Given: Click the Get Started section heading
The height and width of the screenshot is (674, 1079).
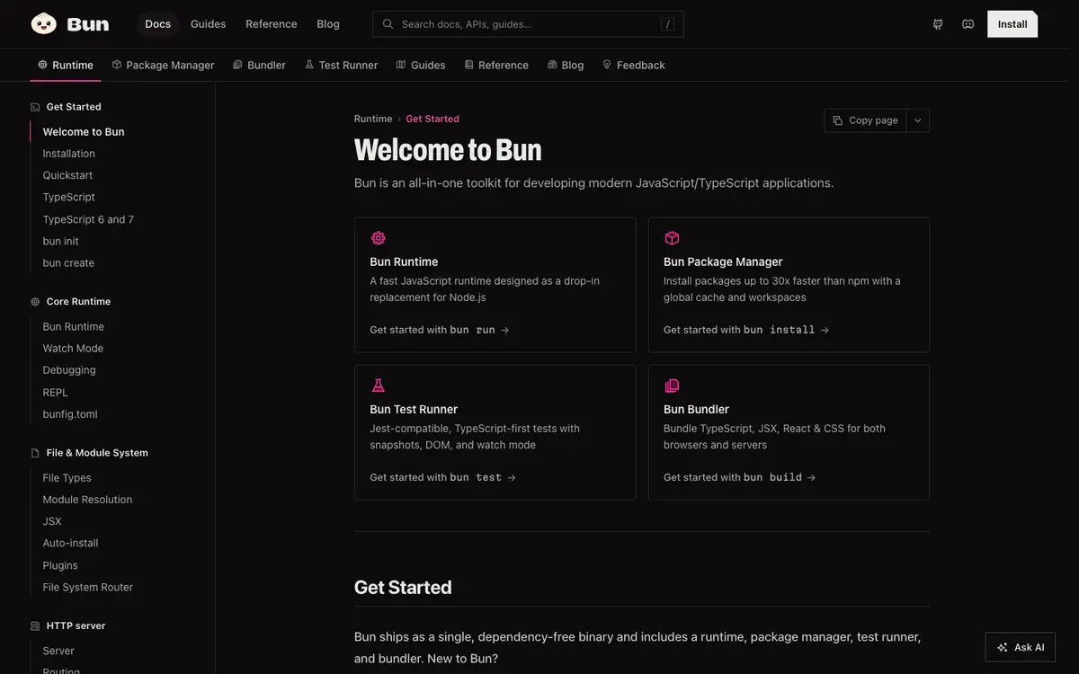Looking at the screenshot, I should (x=403, y=588).
